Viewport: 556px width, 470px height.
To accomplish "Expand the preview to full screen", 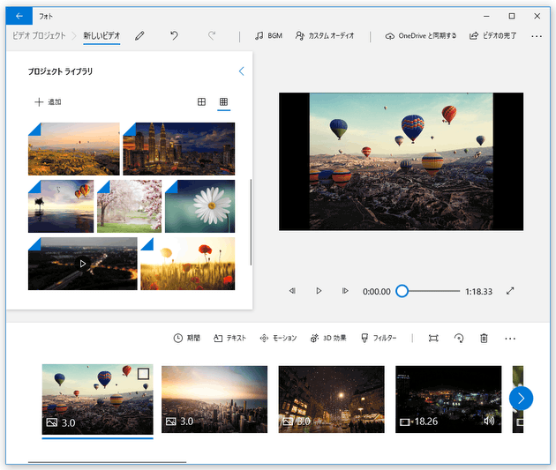I will pyautogui.click(x=510, y=291).
